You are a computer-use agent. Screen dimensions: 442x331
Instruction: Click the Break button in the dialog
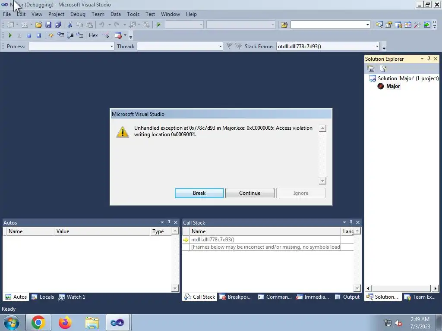(199, 193)
